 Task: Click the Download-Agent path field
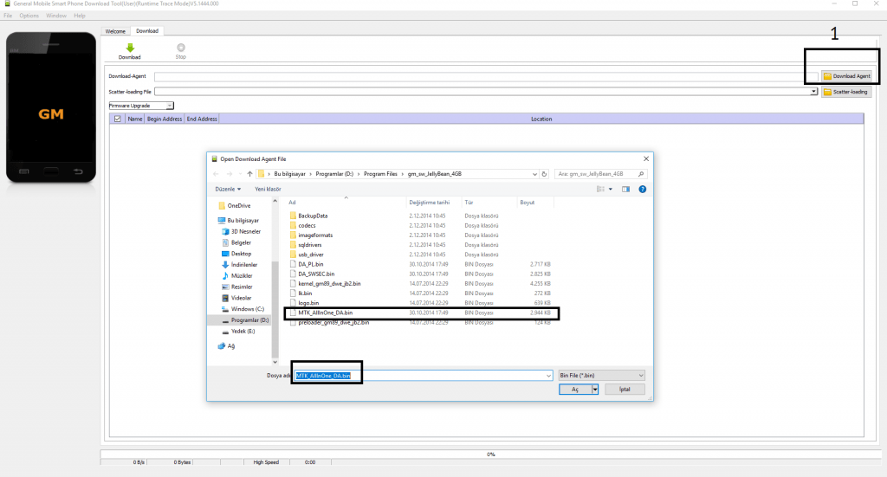point(487,76)
